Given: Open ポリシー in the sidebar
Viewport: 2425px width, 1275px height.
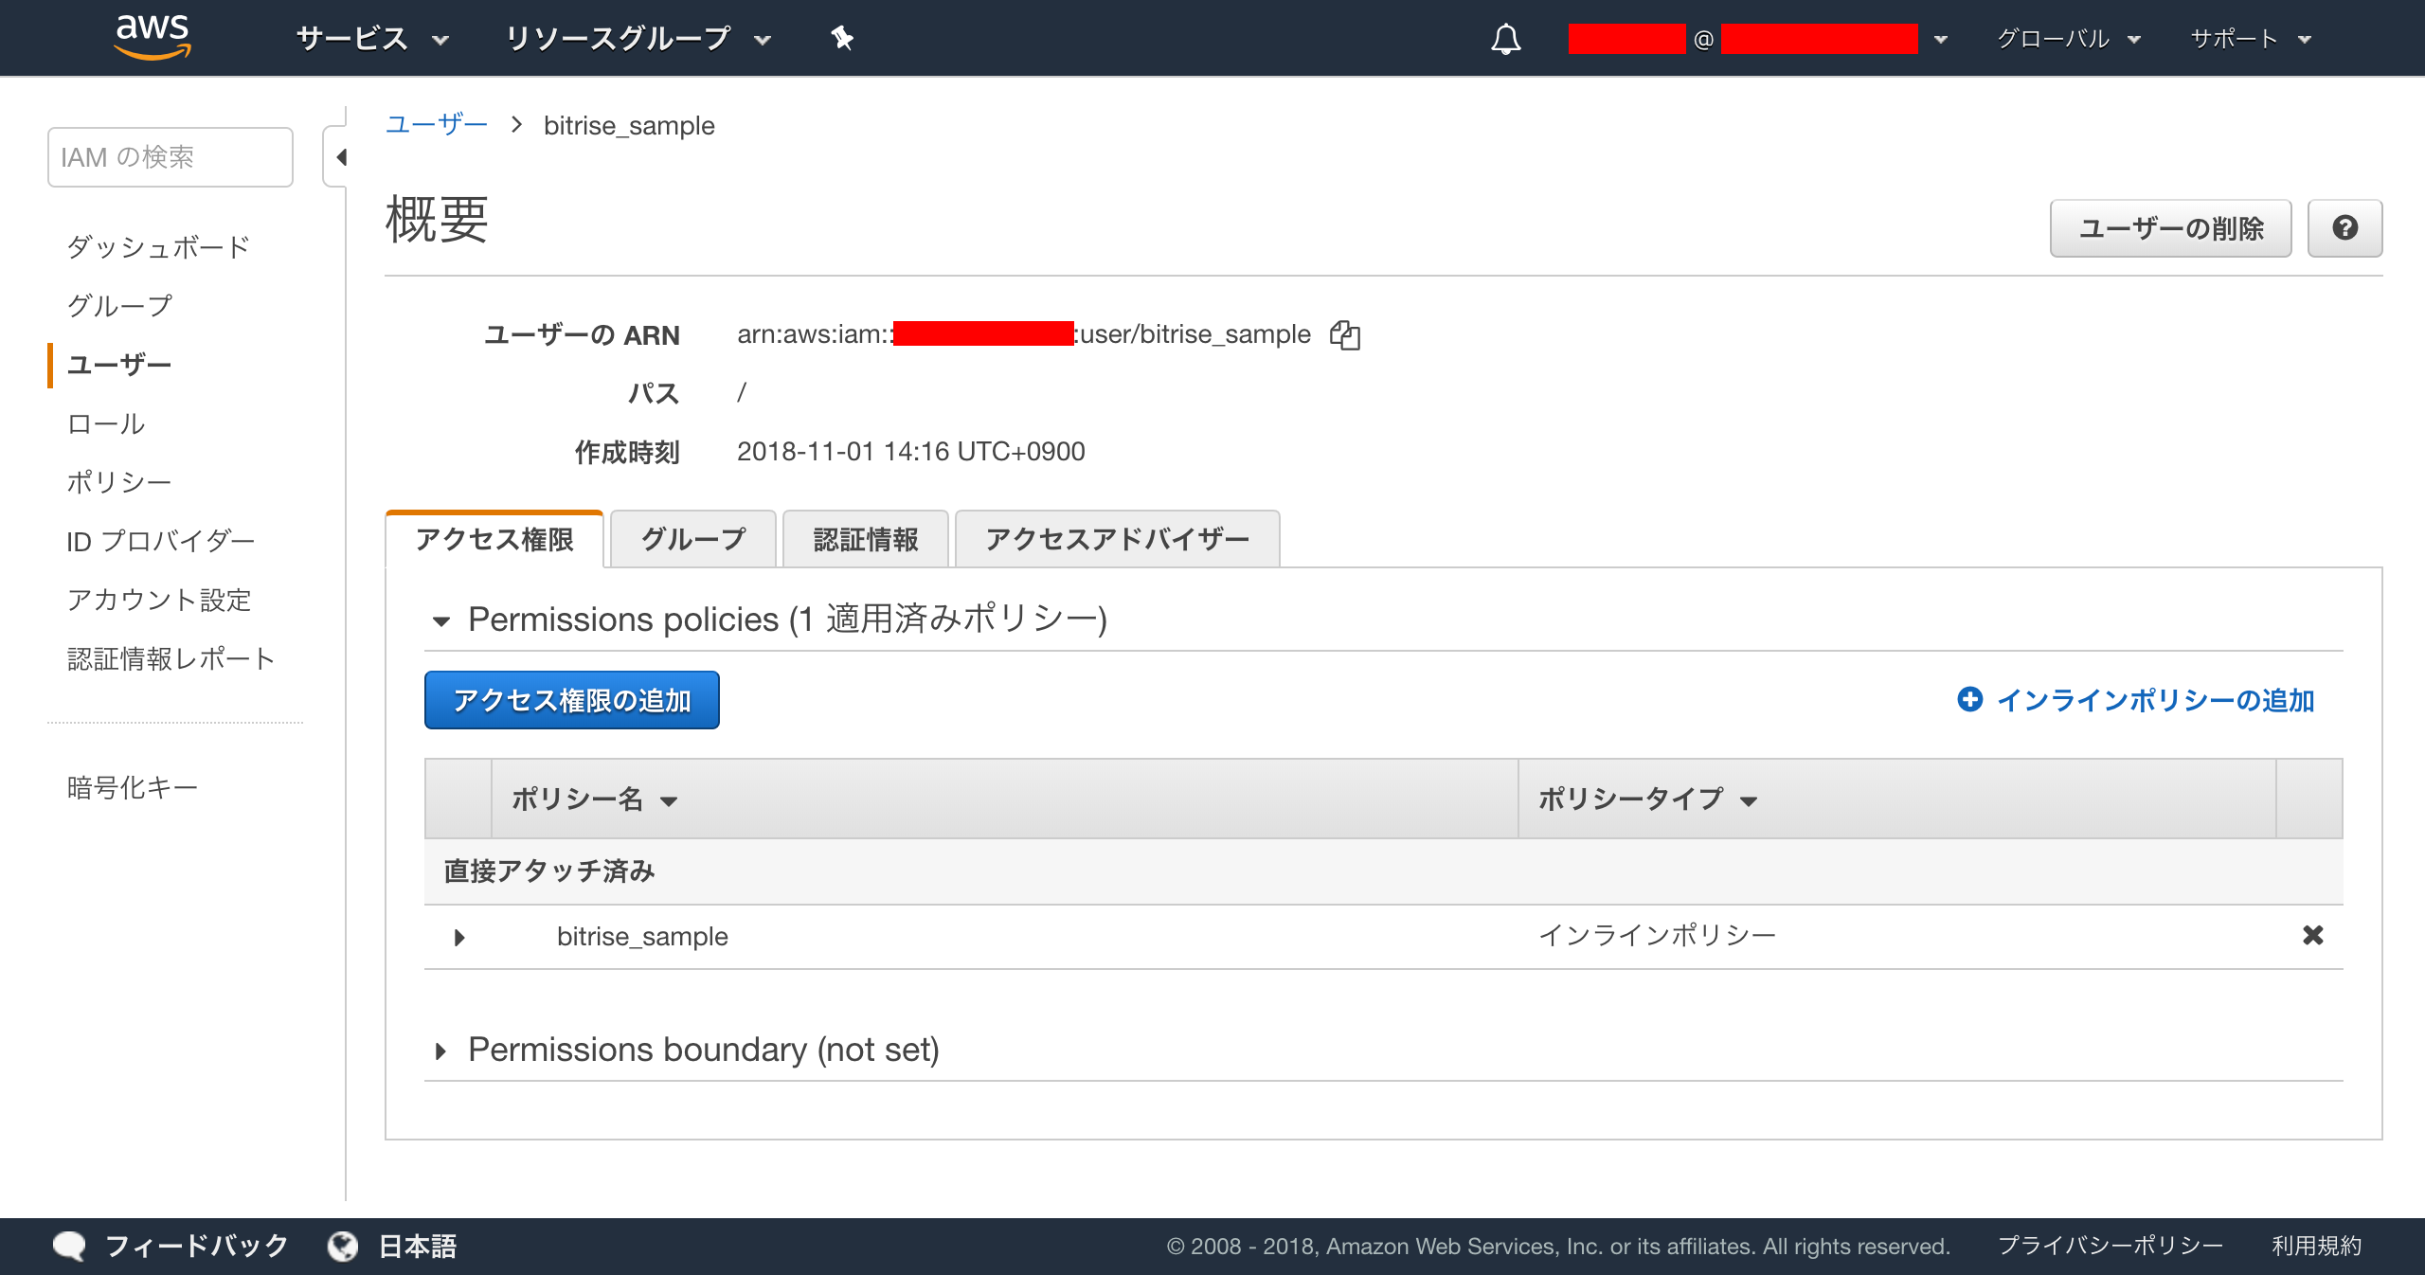Looking at the screenshot, I should pyautogui.click(x=119, y=482).
